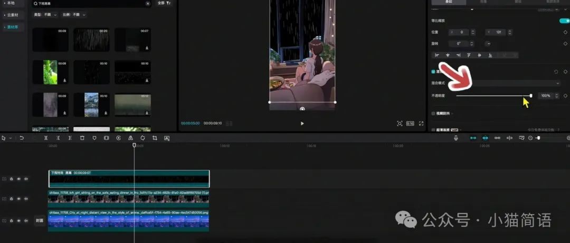Lock the lofi girl track
Image resolution: width=570 pixels, height=243 pixels.
(11, 199)
